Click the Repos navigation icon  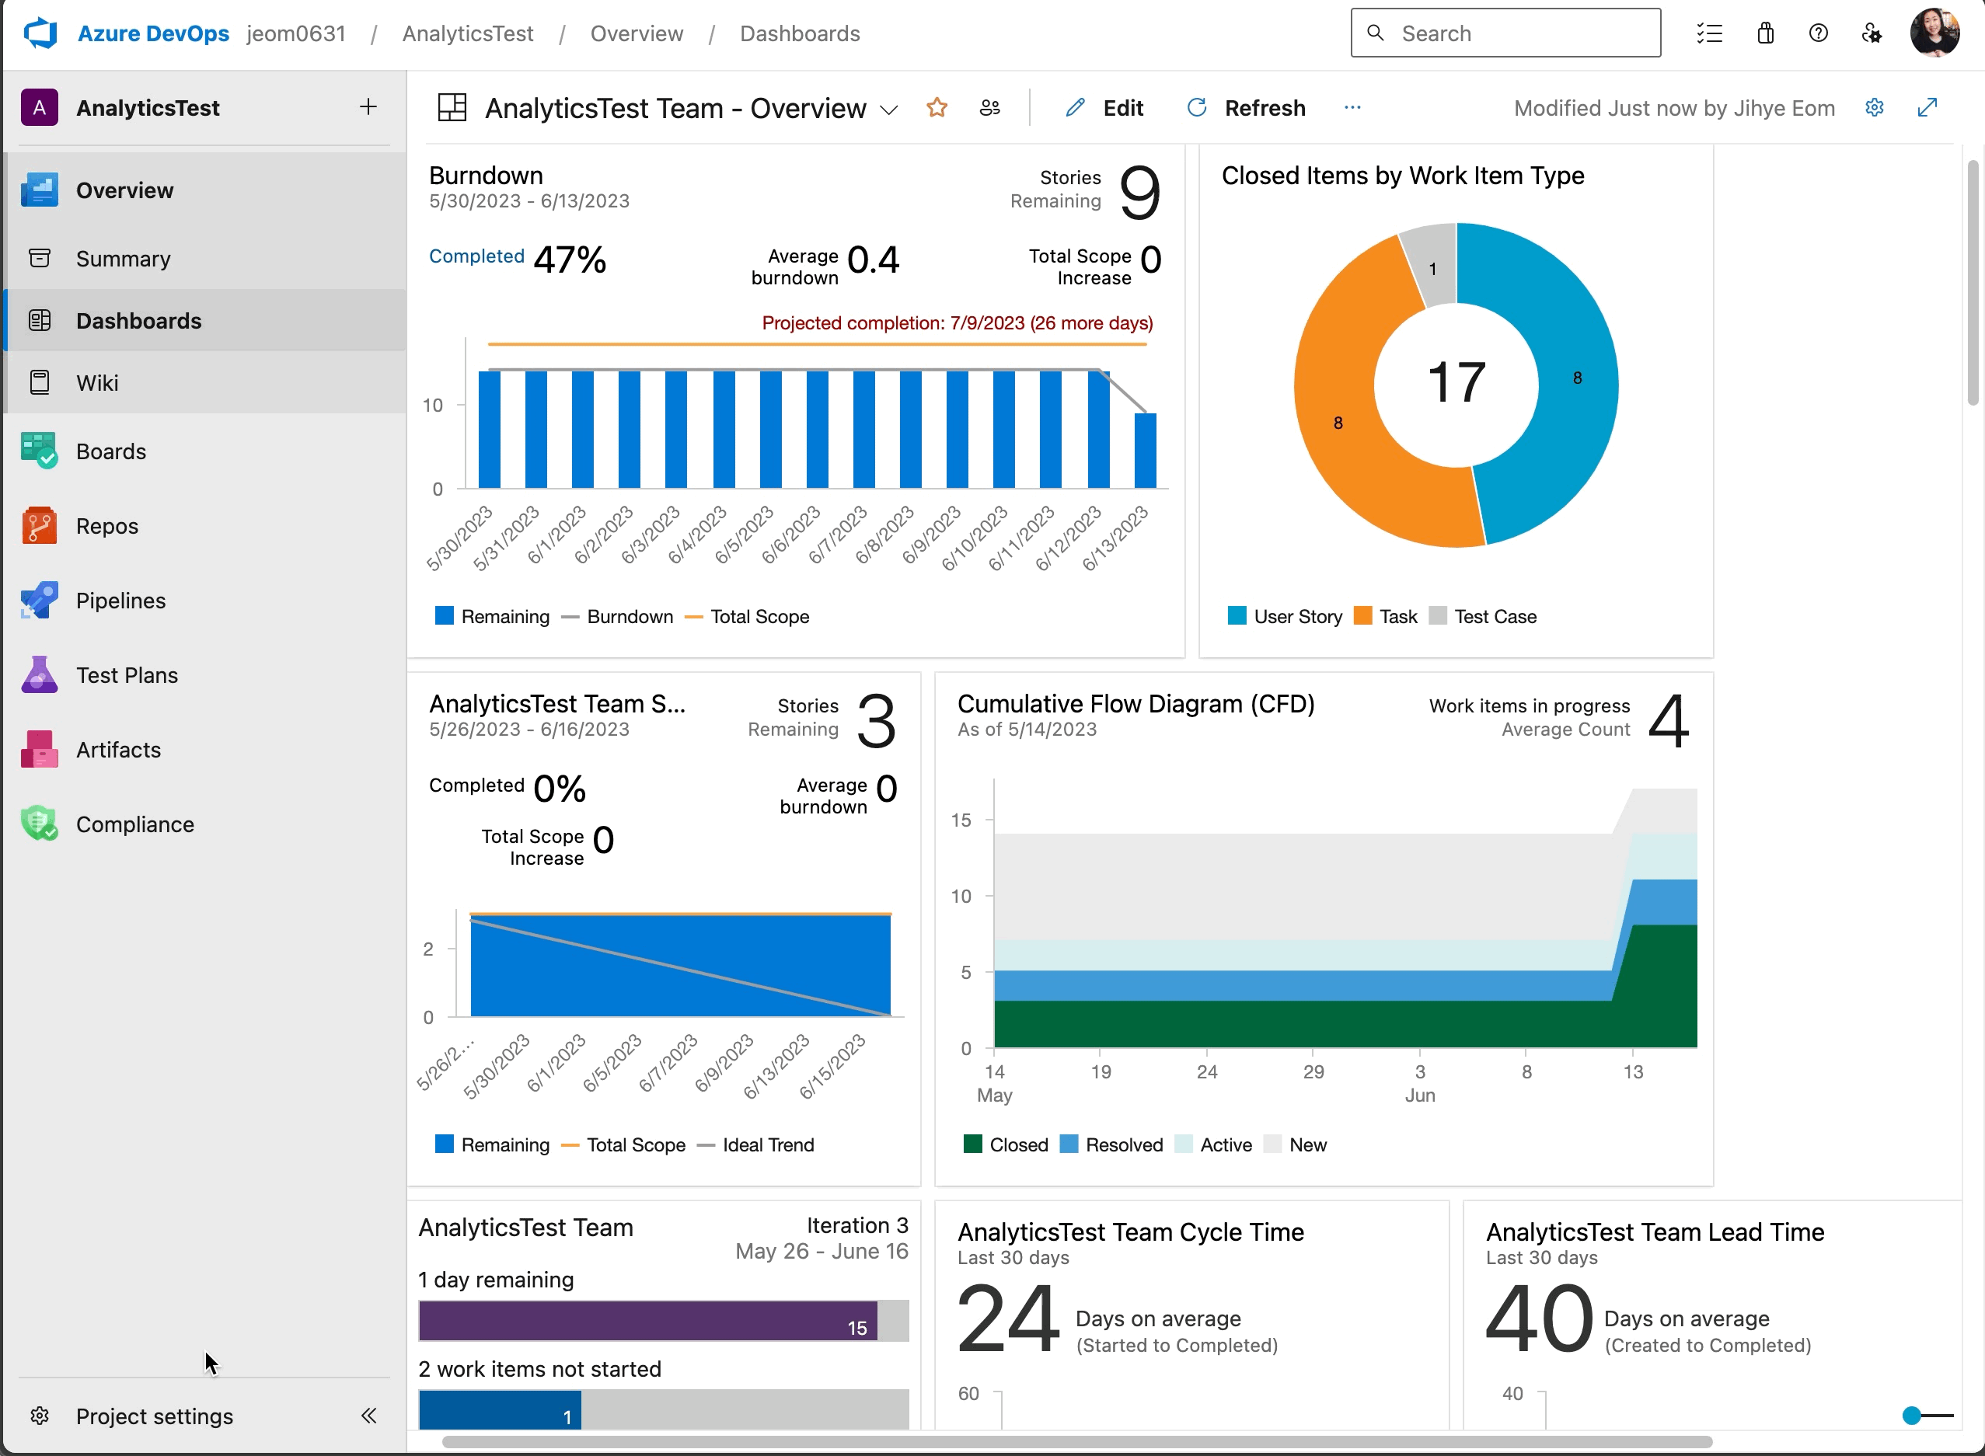point(39,524)
